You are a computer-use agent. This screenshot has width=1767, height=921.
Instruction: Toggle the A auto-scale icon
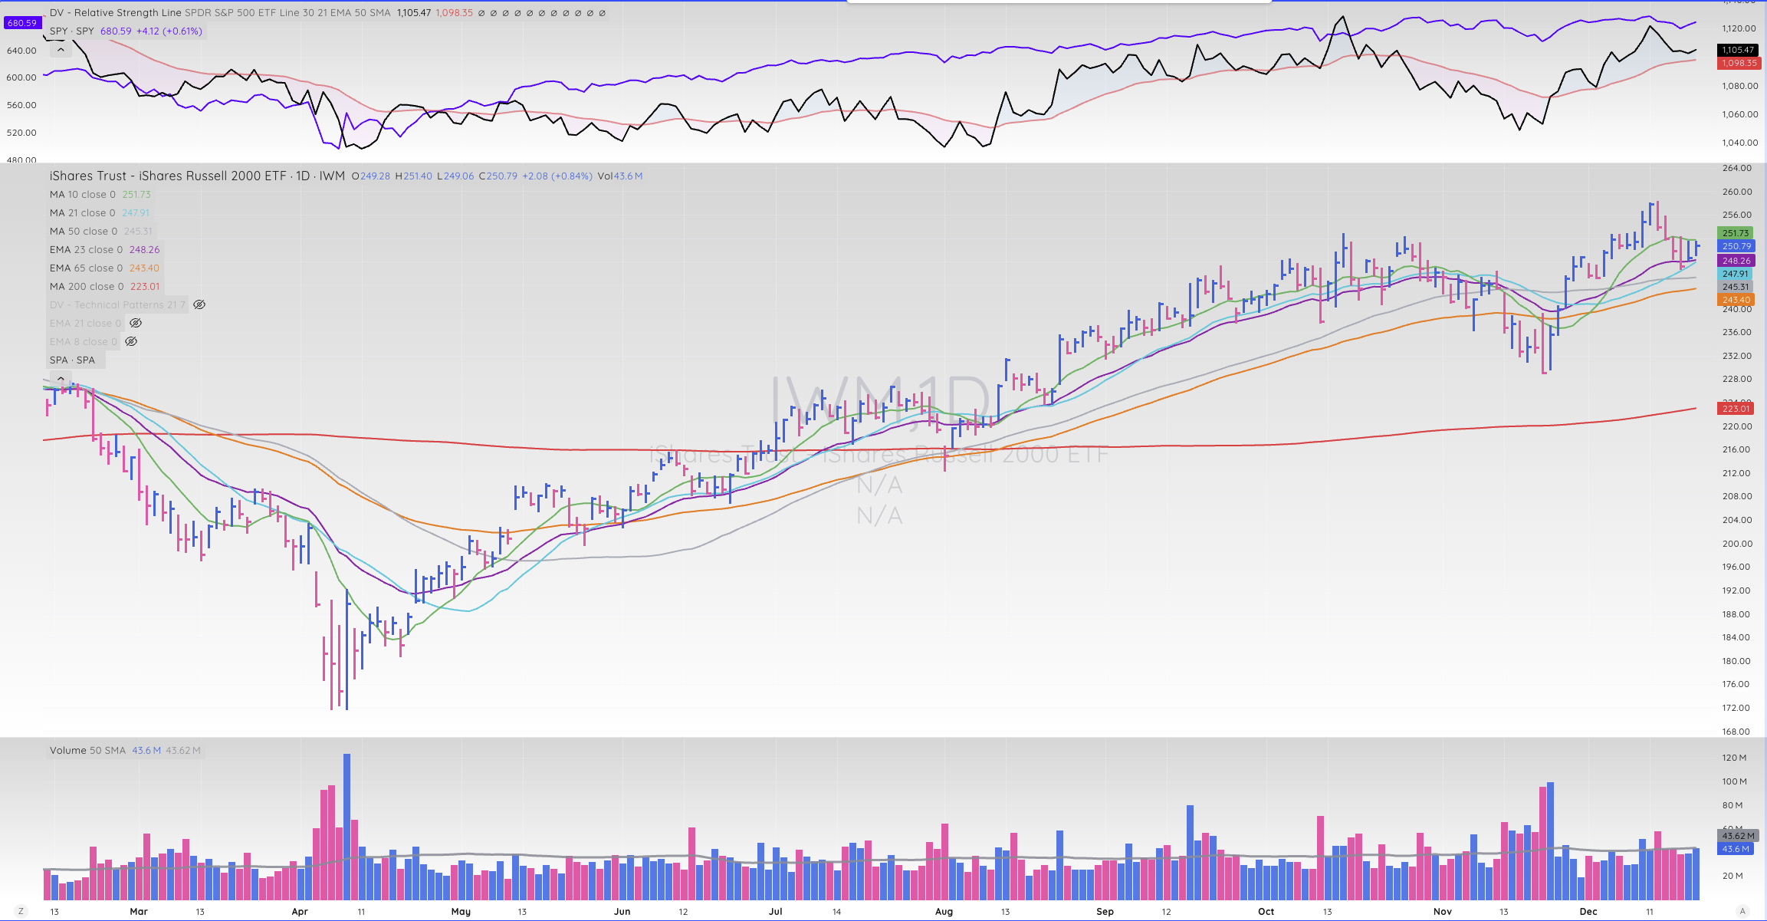tap(1742, 911)
